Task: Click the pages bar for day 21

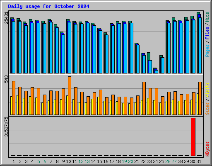Action: point(138,59)
